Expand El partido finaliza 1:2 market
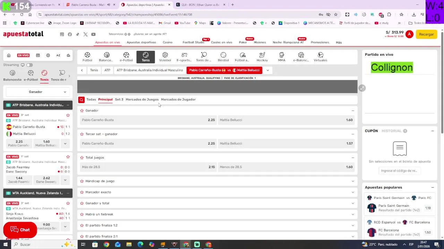The width and height of the screenshot is (444, 249). tap(353, 225)
